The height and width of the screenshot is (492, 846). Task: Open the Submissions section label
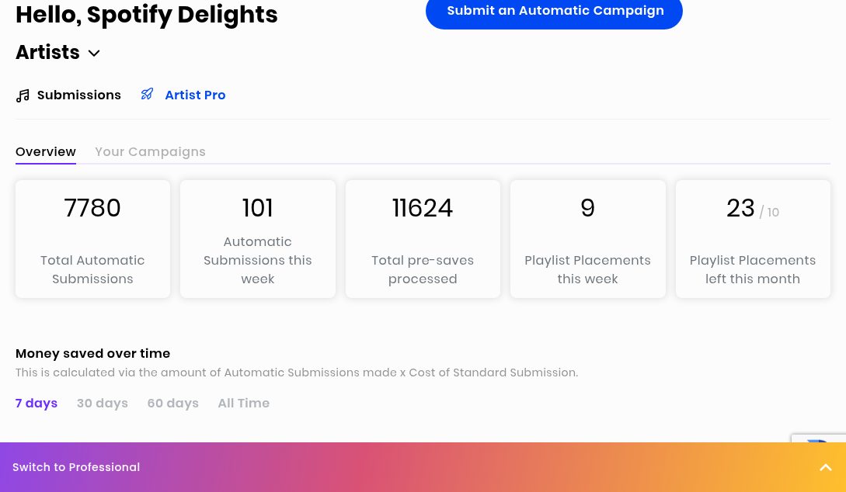(78, 95)
